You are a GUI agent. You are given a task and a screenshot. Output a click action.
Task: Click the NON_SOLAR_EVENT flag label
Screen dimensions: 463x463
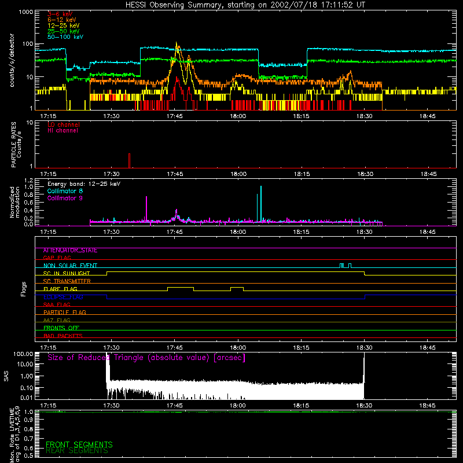(70, 266)
